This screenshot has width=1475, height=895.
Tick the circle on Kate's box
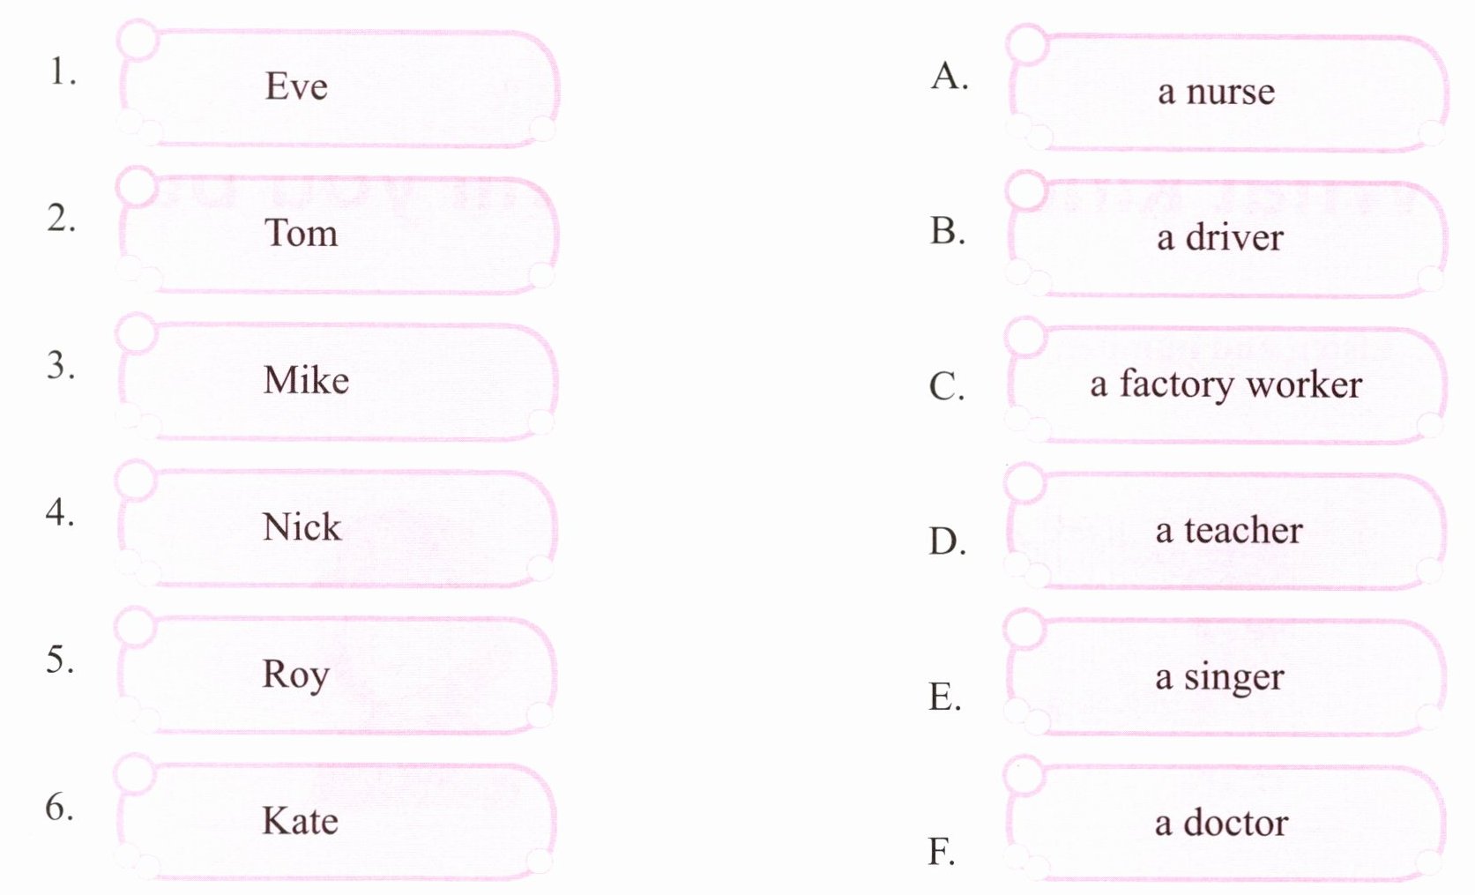click(x=136, y=773)
